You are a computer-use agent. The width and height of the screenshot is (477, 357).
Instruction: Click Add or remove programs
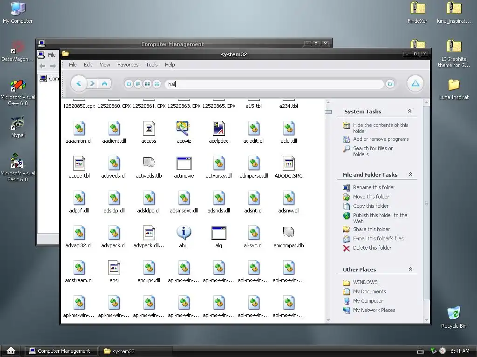pos(381,139)
